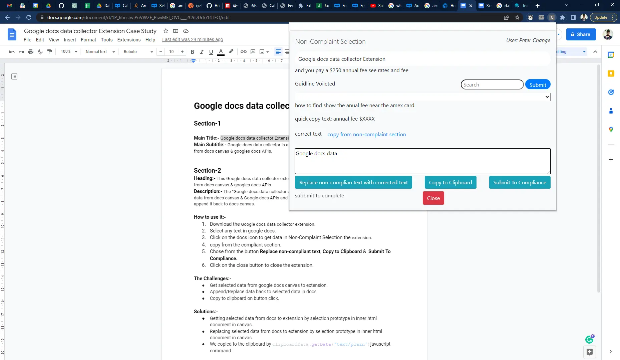Open the Contacts side panel
Viewport: 620px width, 360px height.
[x=611, y=111]
